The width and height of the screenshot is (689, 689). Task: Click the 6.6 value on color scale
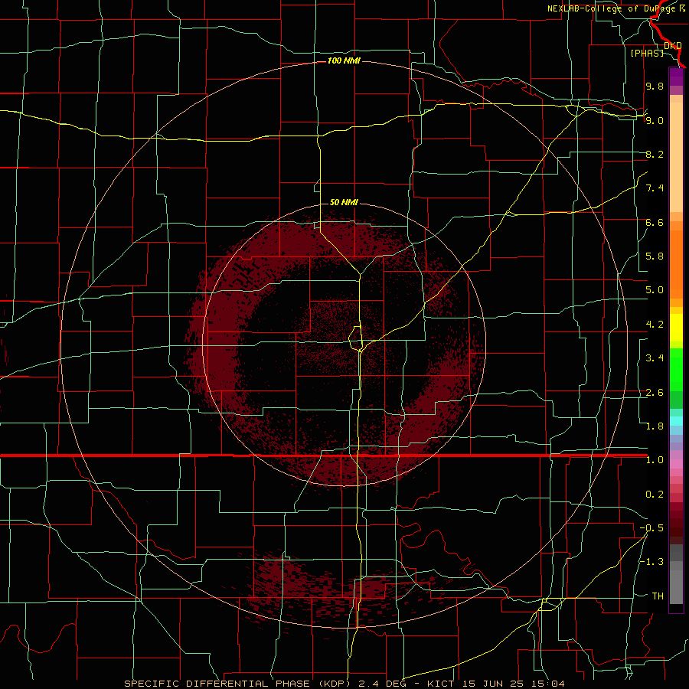pos(655,222)
